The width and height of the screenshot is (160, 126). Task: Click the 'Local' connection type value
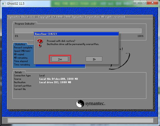(42, 75)
